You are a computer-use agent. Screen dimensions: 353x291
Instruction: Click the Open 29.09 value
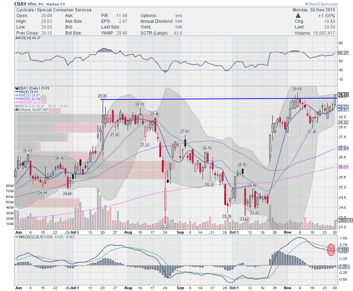46,16
